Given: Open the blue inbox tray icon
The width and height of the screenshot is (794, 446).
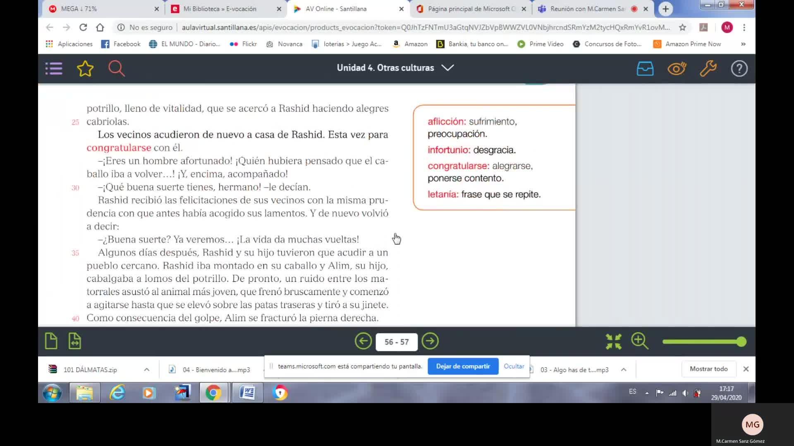Looking at the screenshot, I should click(645, 69).
